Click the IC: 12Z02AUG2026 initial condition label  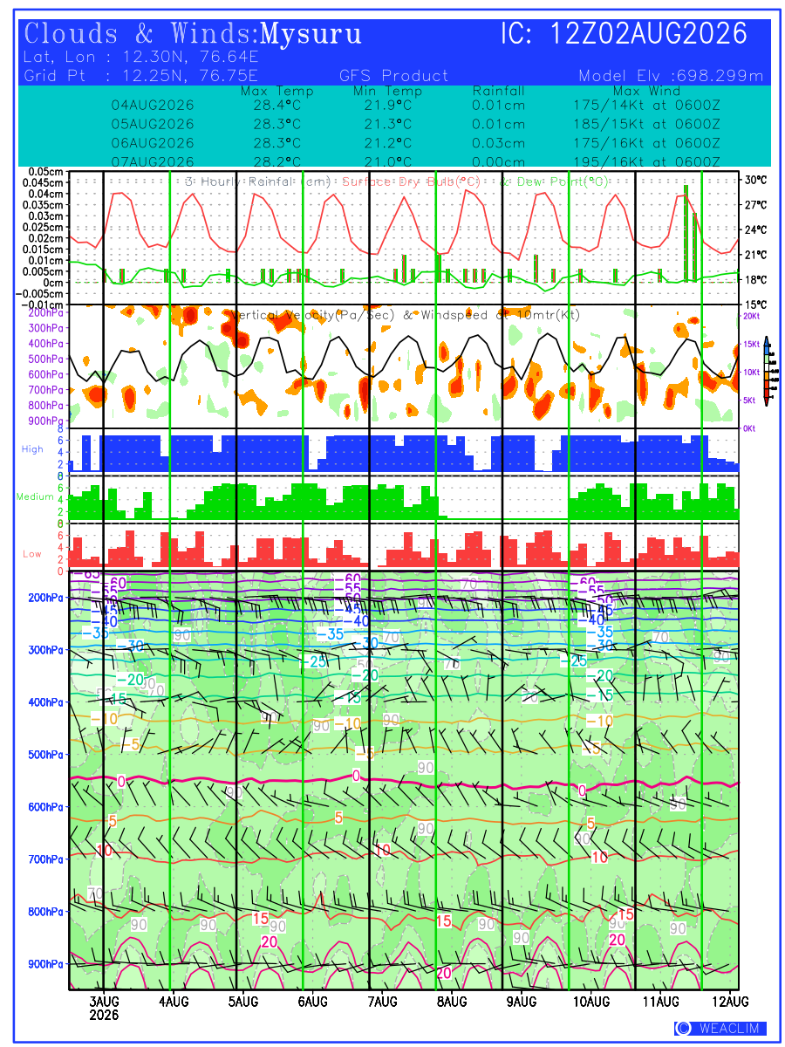[625, 33]
